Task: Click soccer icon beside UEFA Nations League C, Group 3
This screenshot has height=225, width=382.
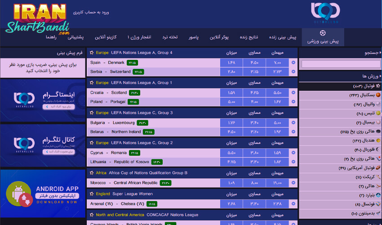Action: tap(92, 113)
